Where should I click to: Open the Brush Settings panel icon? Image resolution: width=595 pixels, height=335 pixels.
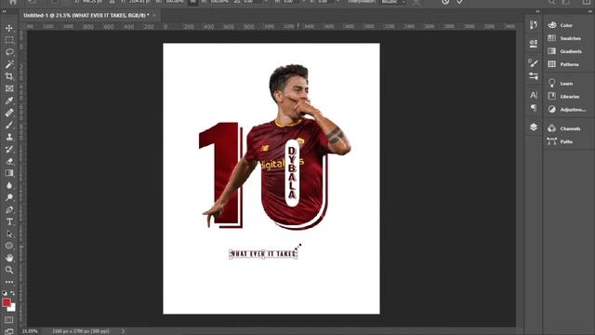534,76
